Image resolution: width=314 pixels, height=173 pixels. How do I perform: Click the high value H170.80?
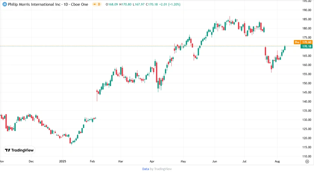tap(125, 4)
